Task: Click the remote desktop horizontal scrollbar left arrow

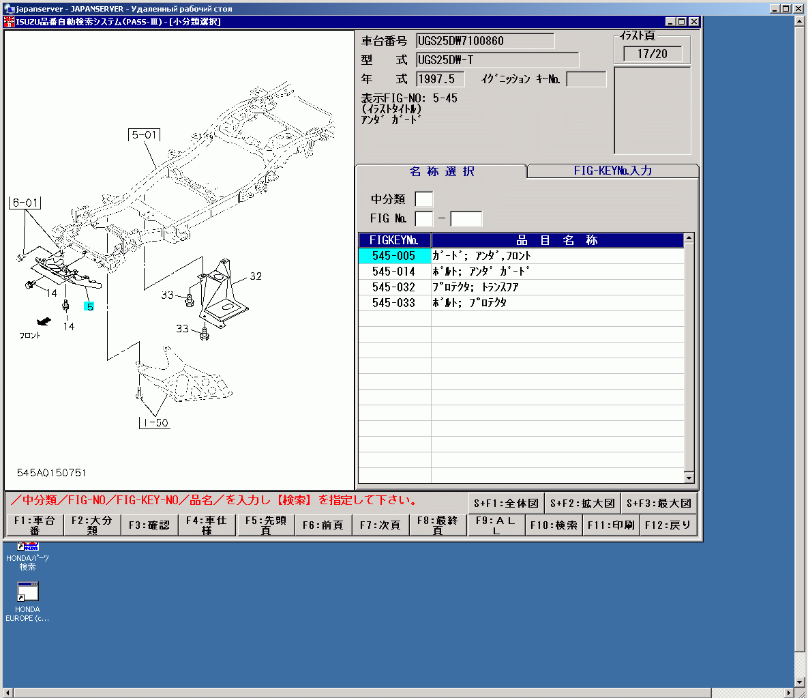Action: 8,693
